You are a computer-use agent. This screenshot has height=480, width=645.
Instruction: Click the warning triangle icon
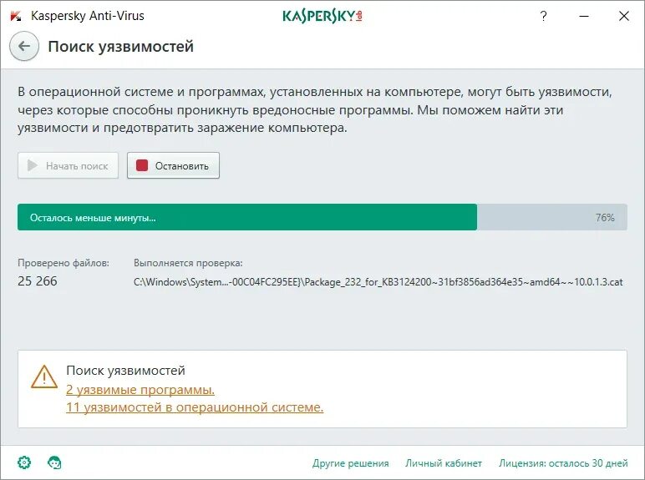click(x=44, y=376)
